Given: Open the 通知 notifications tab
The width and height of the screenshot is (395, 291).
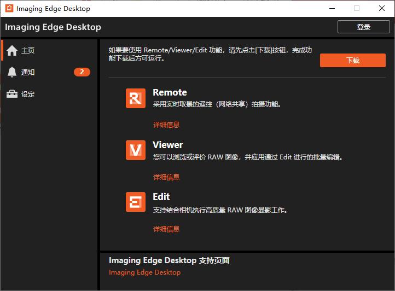Looking at the screenshot, I should tap(49, 72).
